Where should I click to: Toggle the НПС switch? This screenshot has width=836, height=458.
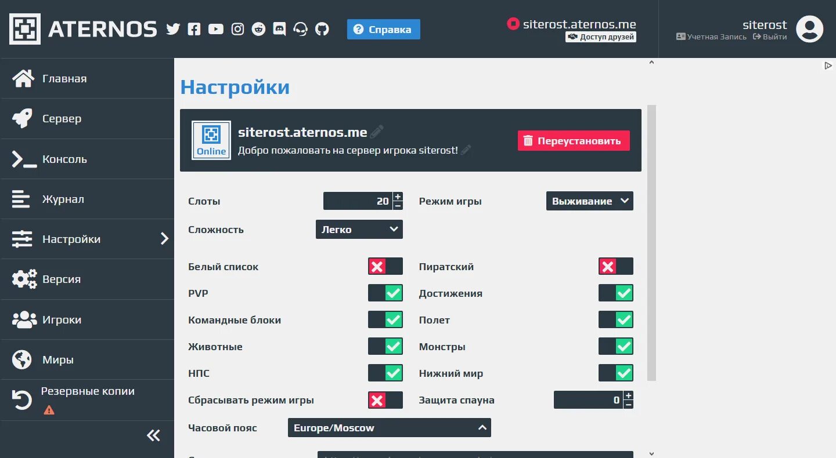(385, 373)
